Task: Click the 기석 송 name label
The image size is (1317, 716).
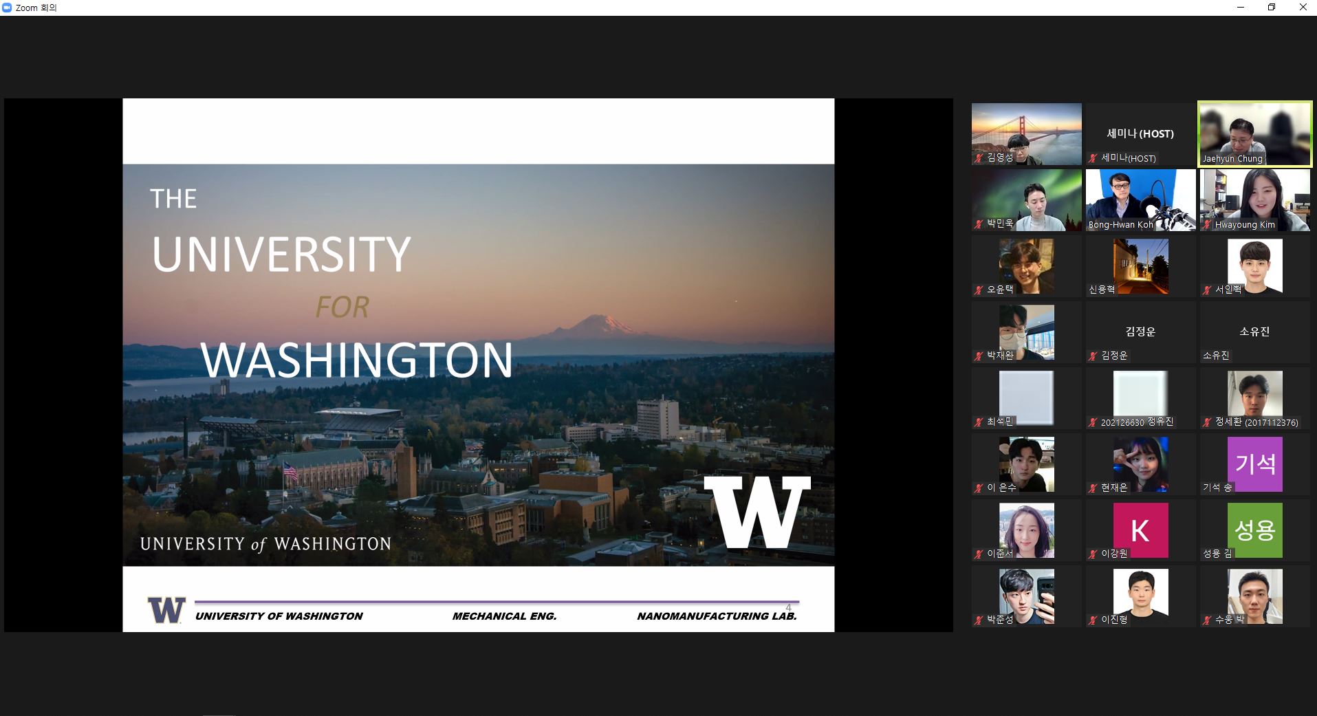Action: point(1217,488)
